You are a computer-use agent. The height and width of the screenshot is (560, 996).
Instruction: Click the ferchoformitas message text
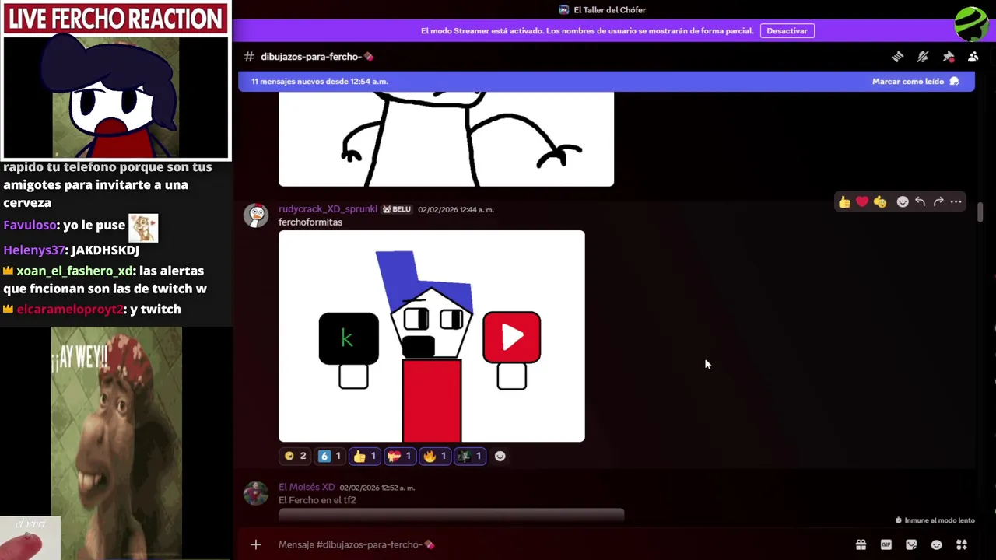click(x=310, y=222)
